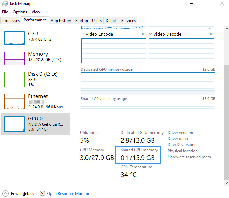Open the Video Decode engine dropdown

pyautogui.click(x=150, y=34)
